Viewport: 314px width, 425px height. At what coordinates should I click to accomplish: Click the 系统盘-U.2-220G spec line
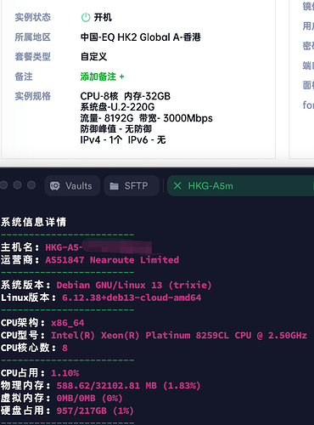117,107
